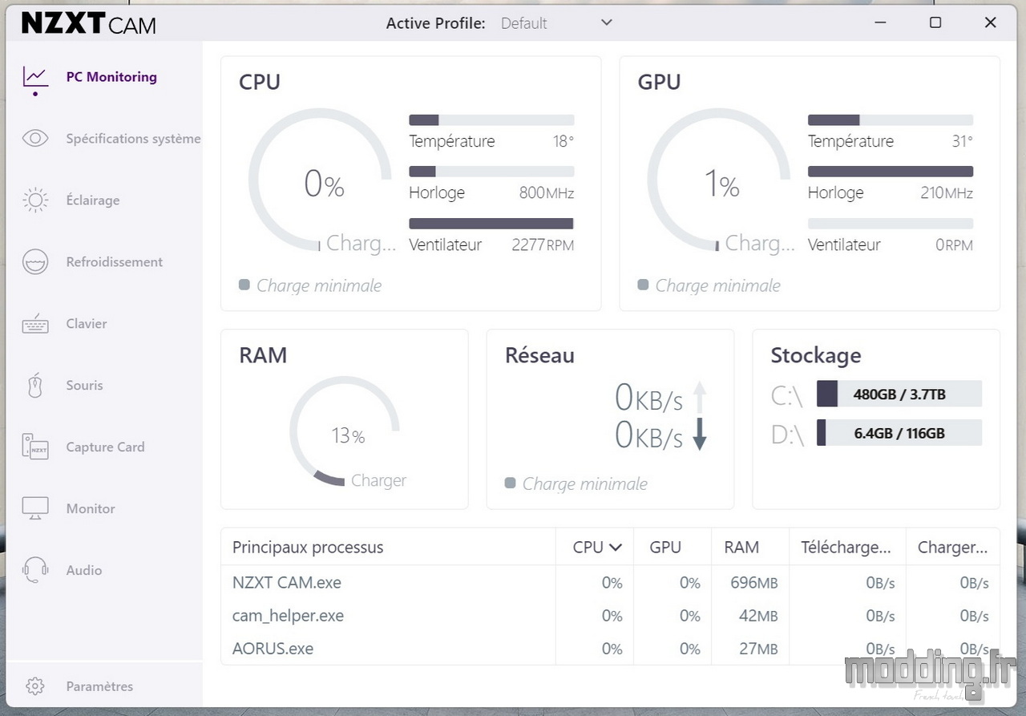Select the Souris mouse icon
Screen dimensions: 1026x716
click(35, 386)
